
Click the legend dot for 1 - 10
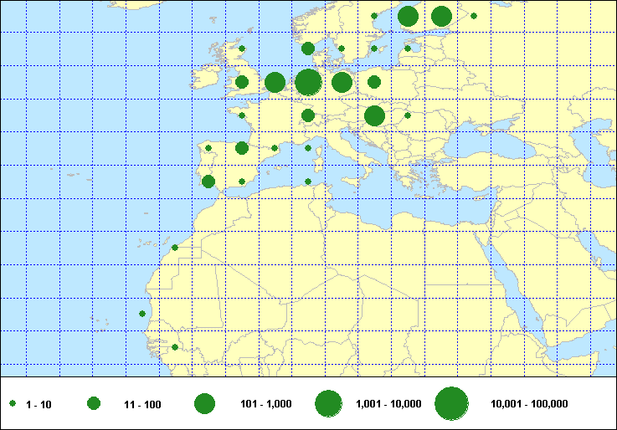pyautogui.click(x=13, y=404)
